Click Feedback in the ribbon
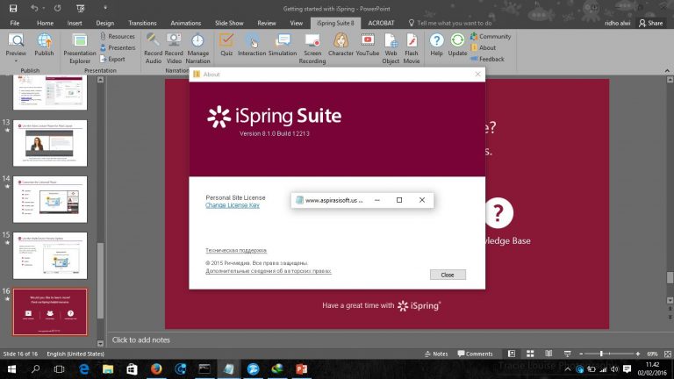 487,59
